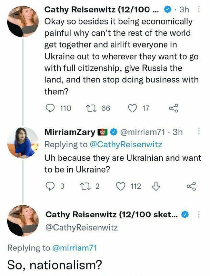Screen dimensions: 210x276
Task: Open more options menu on MirriamZary's tweet
Action: click(x=199, y=132)
